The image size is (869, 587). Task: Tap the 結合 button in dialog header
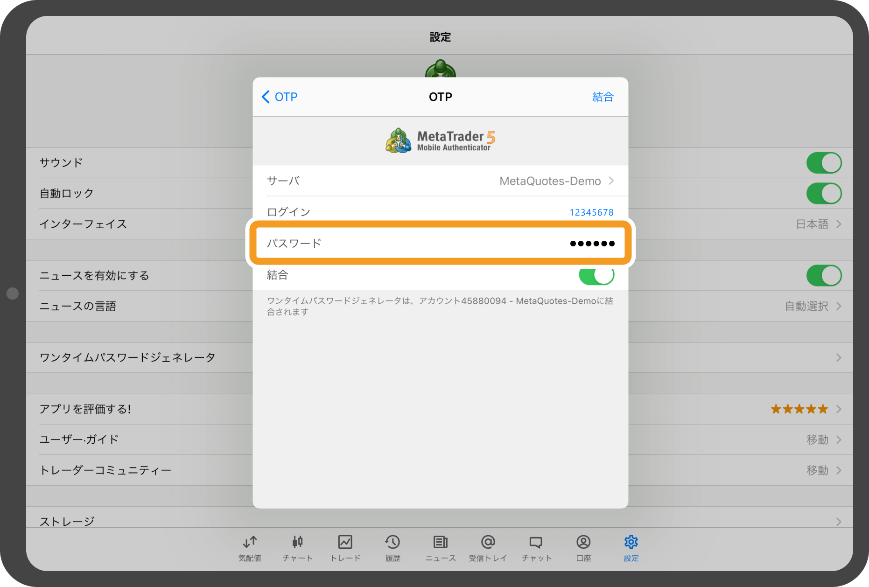click(603, 97)
